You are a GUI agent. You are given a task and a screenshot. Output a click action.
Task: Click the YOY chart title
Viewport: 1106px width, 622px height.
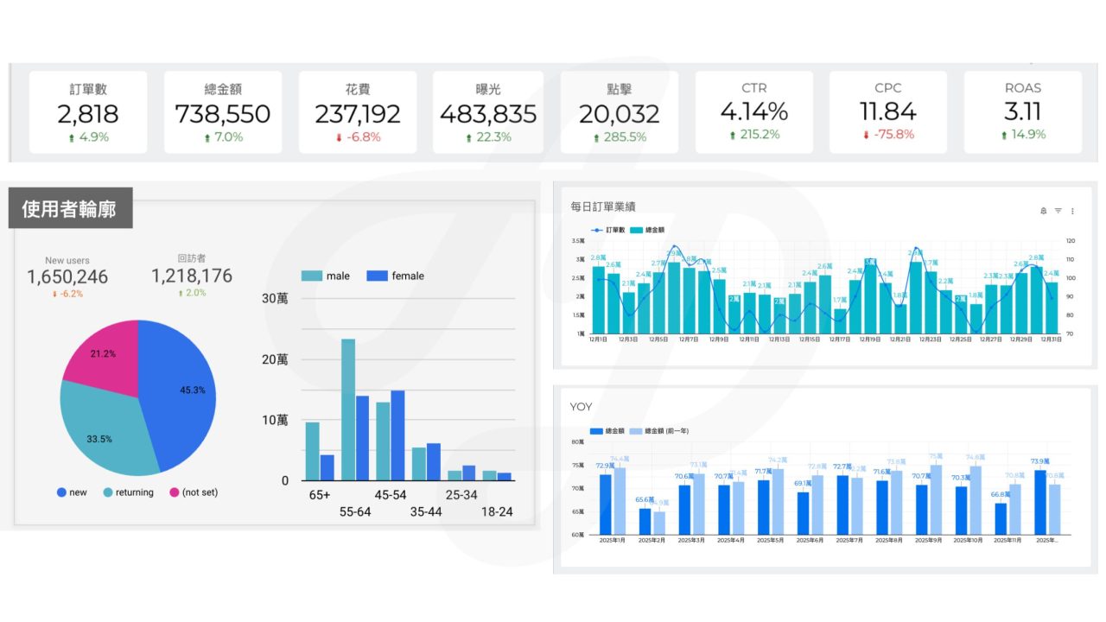click(581, 406)
